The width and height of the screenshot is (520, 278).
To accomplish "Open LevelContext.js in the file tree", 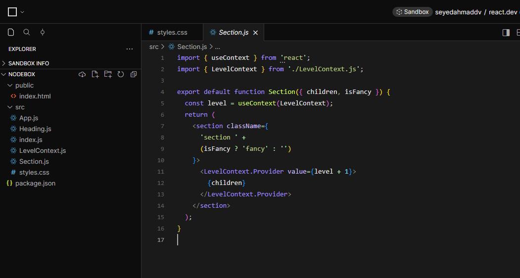I will [x=43, y=150].
